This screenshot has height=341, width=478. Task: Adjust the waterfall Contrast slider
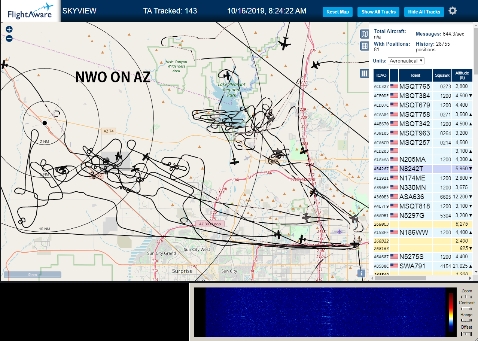coord(466,309)
